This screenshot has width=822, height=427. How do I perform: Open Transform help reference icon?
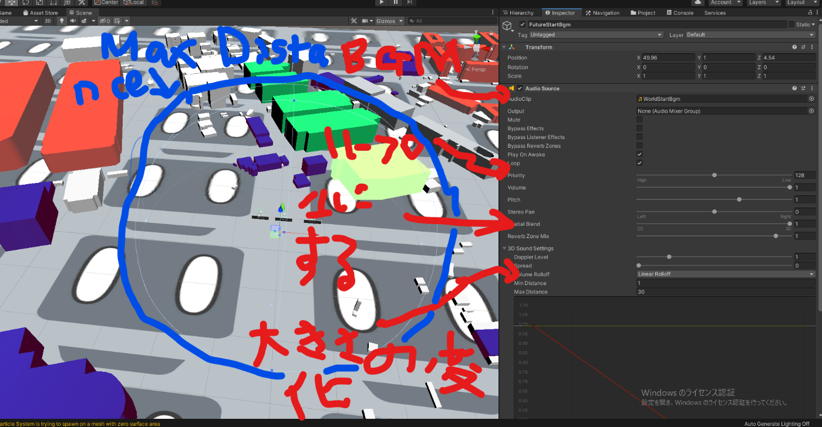[x=794, y=47]
